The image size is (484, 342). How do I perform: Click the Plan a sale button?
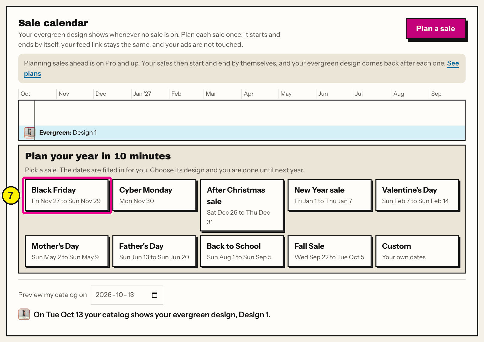[x=435, y=29]
